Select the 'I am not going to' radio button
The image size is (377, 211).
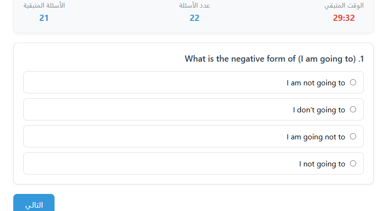tap(353, 83)
